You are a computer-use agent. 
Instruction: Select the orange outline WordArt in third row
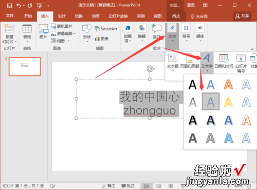[x=246, y=120]
